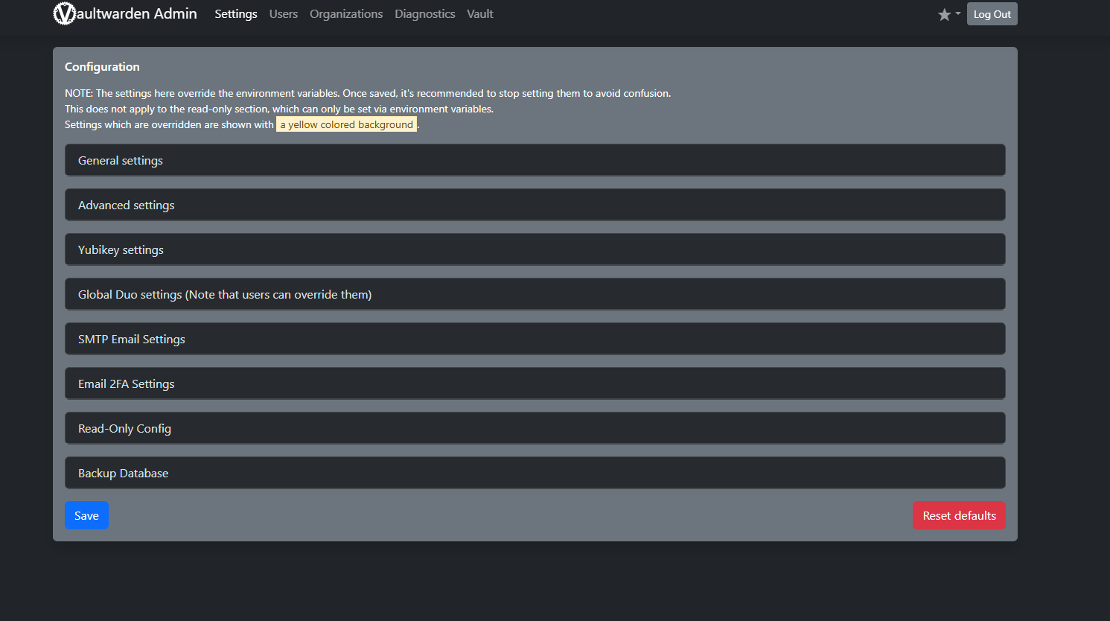
Task: Expand the General settings section
Action: [535, 160]
